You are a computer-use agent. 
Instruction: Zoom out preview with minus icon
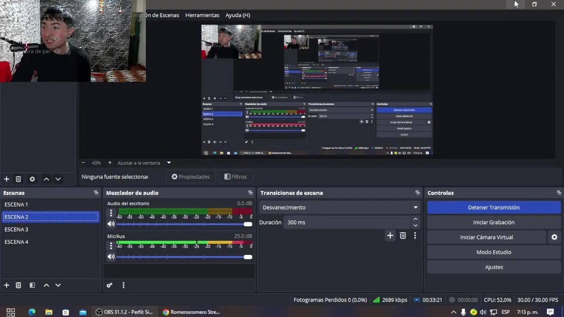83,163
